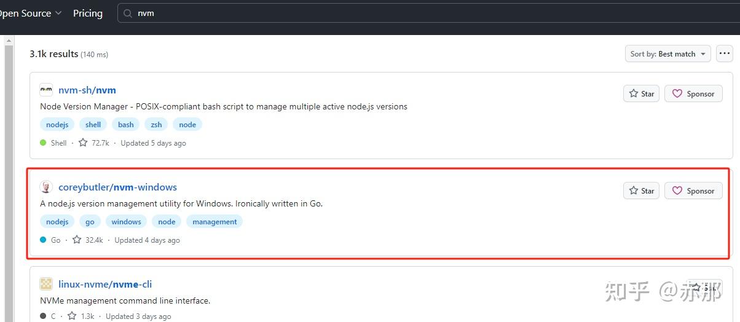Screen dimensions: 740x322
Task: Click the 1.3k stars icon for nvme-cli
Action: 72,316
